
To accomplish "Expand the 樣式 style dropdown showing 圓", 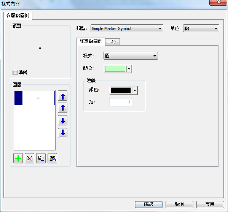I will (x=131, y=56).
